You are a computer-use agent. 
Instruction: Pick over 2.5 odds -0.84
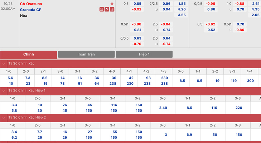coord(166,24)
